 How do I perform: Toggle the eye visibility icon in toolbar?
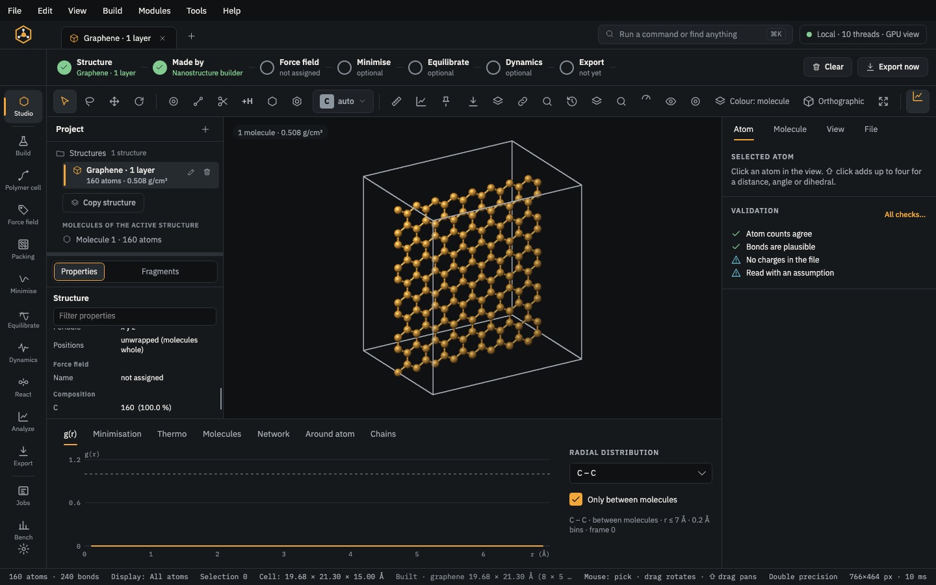click(x=671, y=101)
